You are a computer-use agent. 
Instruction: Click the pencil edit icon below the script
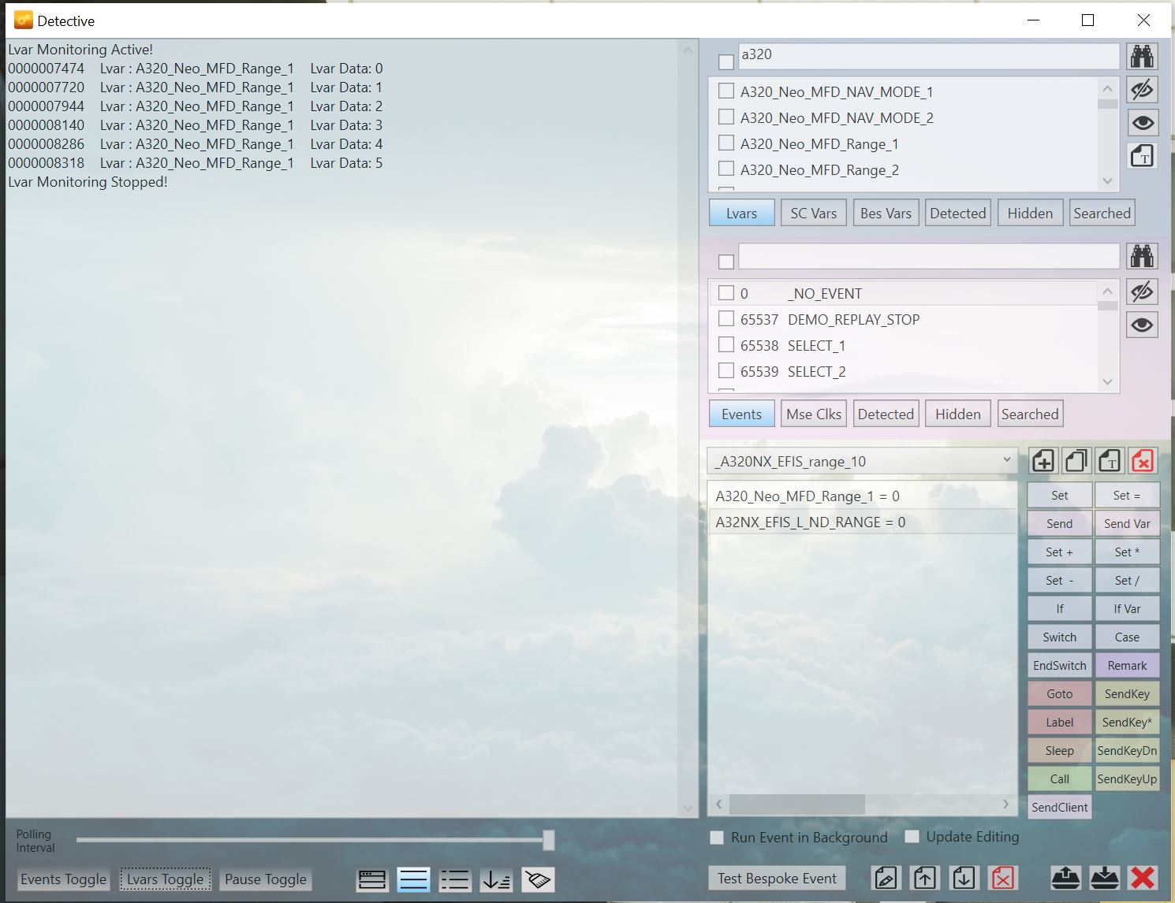coord(886,878)
